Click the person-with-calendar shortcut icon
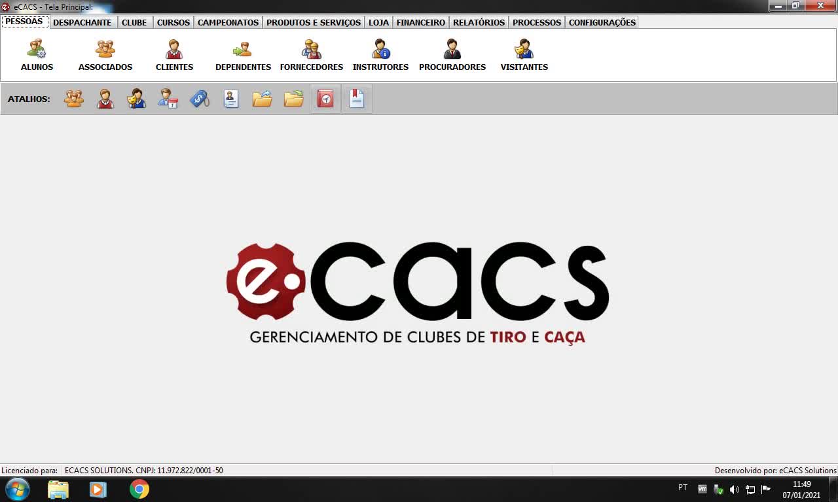Screen dimensions: 838x502 coord(168,99)
